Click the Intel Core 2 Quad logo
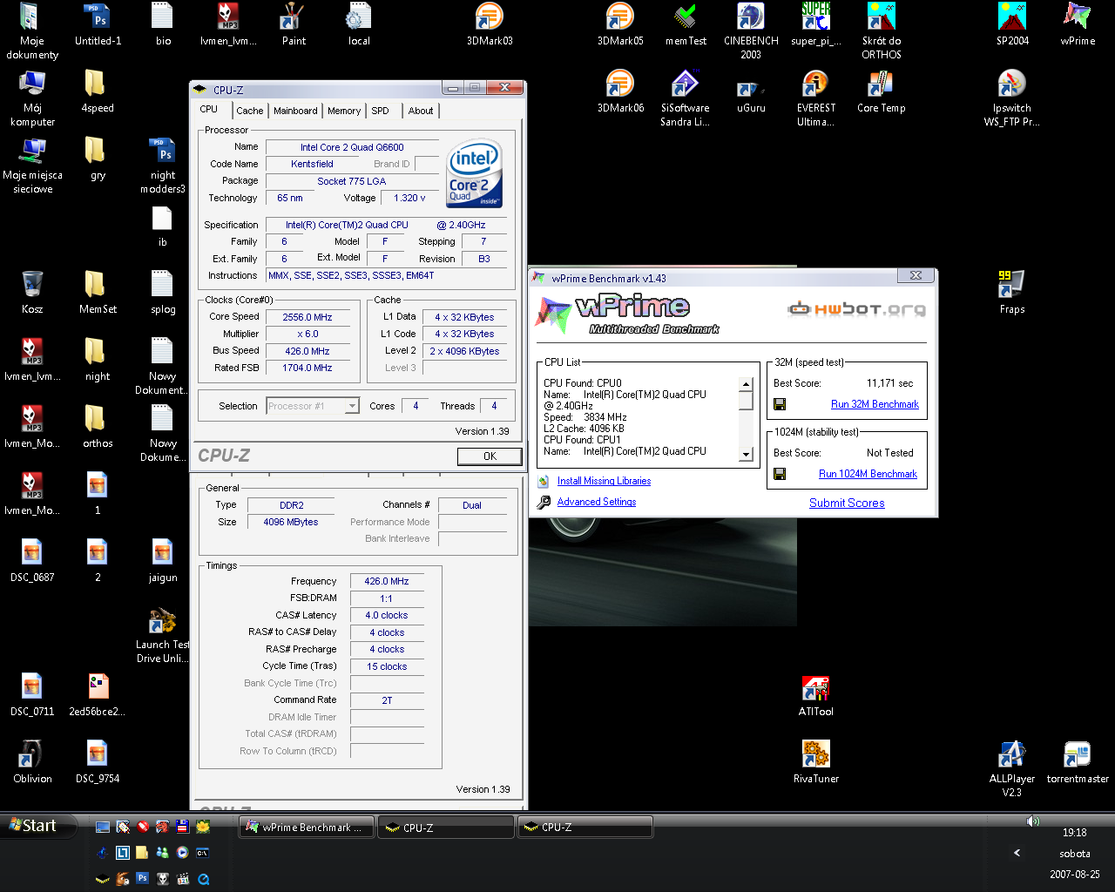1115x892 pixels. (x=474, y=173)
